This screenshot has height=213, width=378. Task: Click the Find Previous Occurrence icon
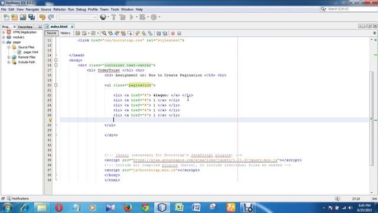(110, 33)
